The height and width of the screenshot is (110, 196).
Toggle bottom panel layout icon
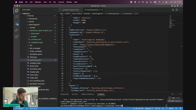[175, 6]
